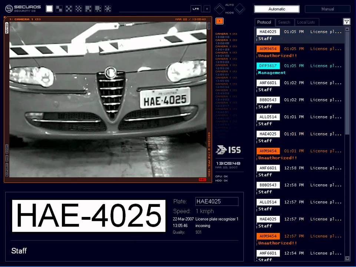Open the protocol filter funnel icon
The width and height of the screenshot is (356, 267).
pyautogui.click(x=346, y=22)
